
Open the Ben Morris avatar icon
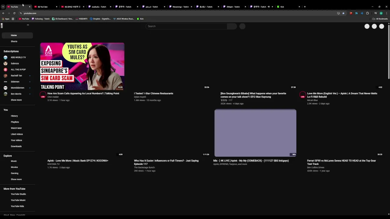click(5, 94)
